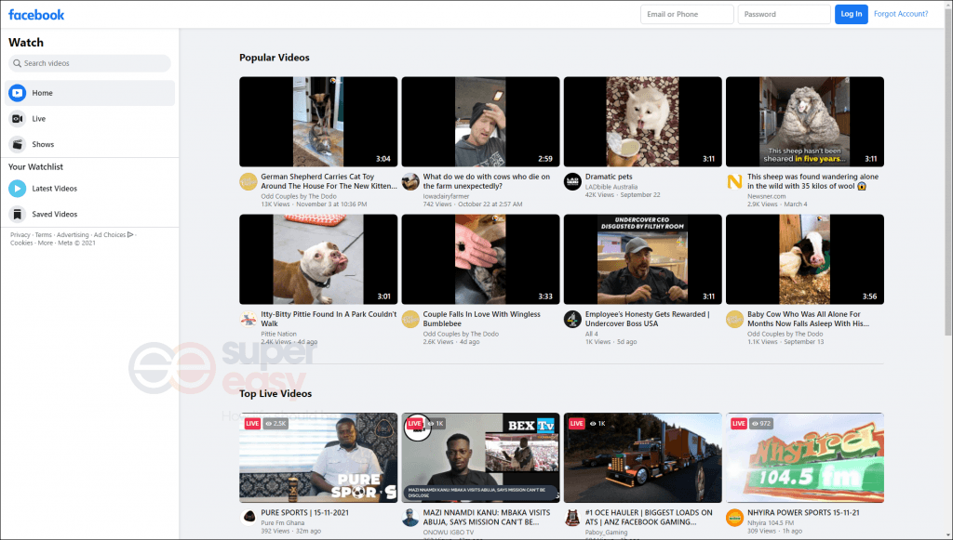Open title 'Employee's Honesty Gets Rewarded'
Image resolution: width=953 pixels, height=540 pixels.
click(x=648, y=319)
